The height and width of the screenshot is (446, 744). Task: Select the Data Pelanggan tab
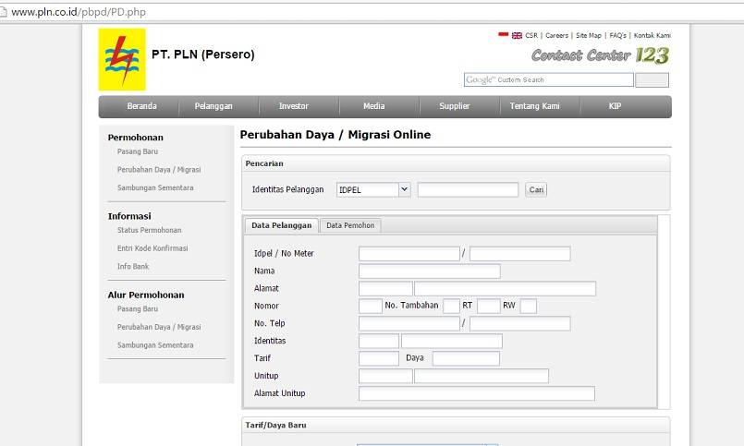click(x=281, y=225)
